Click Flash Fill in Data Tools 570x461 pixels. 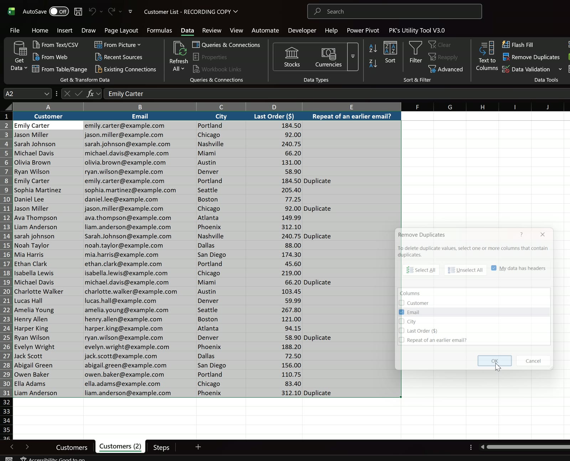click(518, 45)
